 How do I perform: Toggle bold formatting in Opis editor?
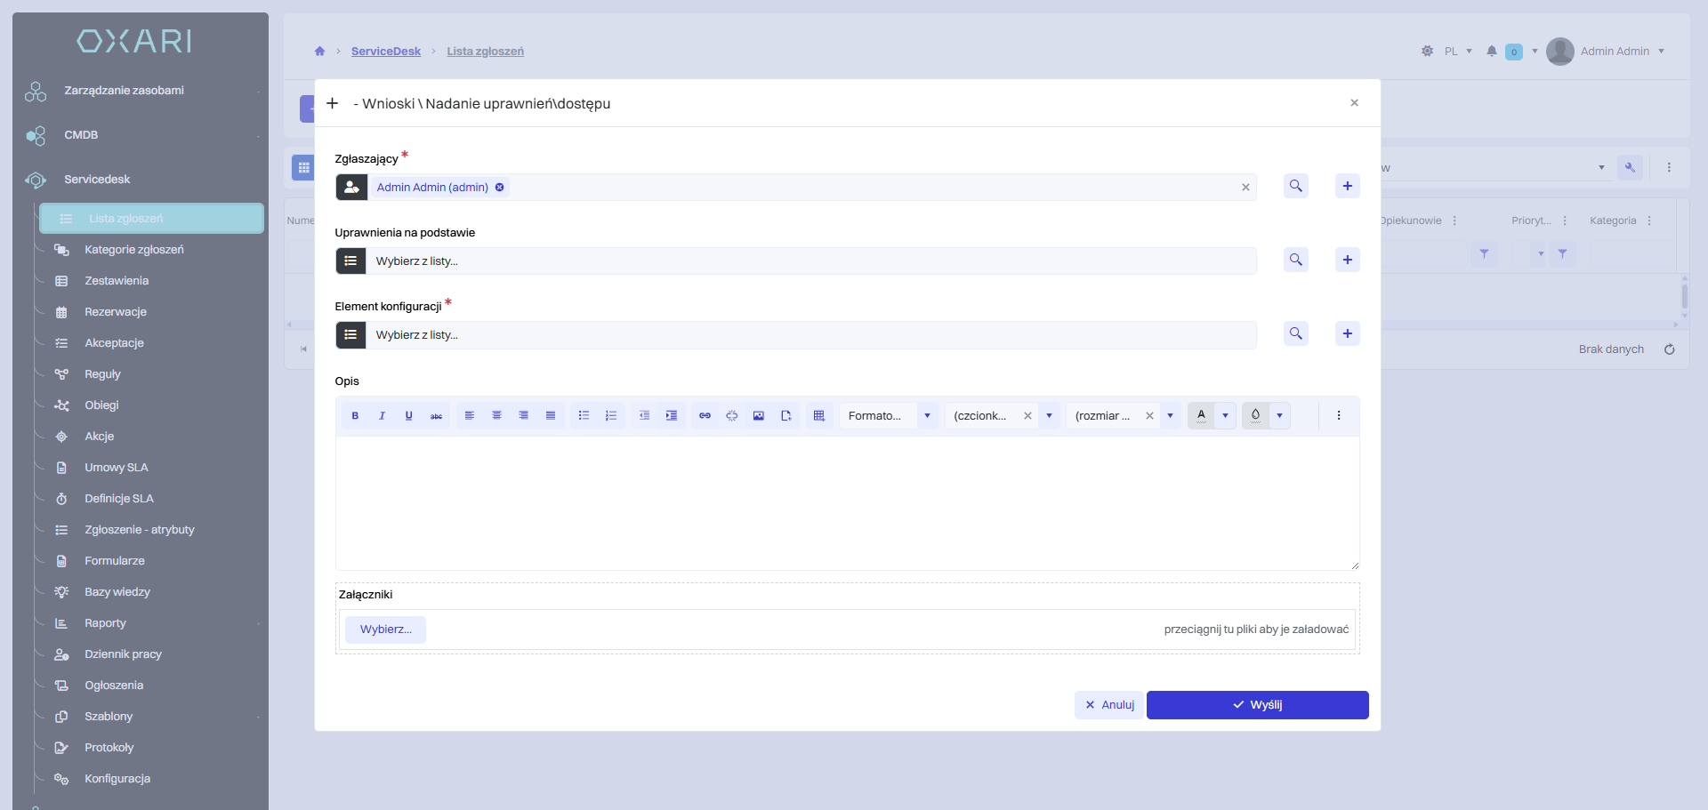(355, 416)
